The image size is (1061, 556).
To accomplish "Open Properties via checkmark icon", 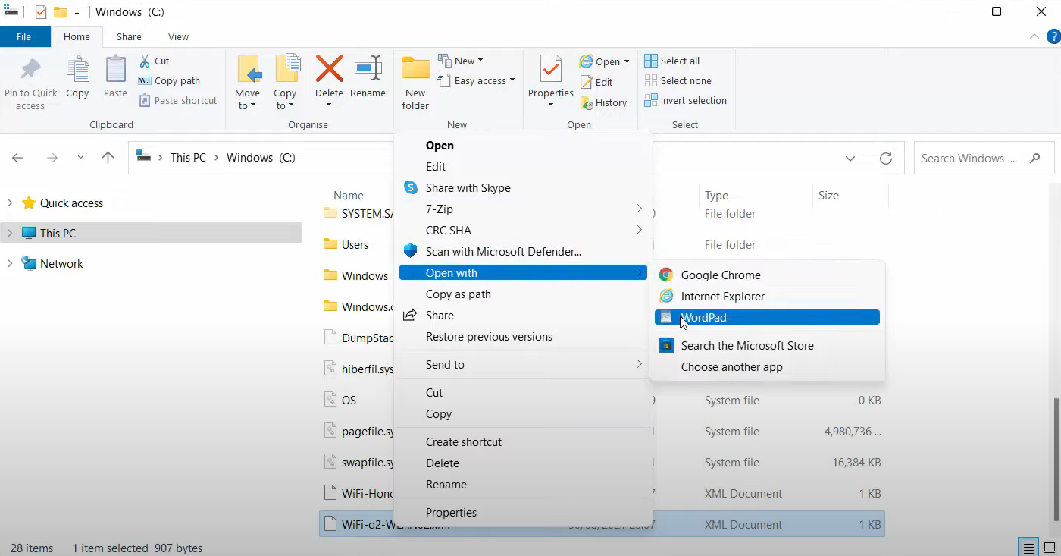I will click(x=550, y=70).
